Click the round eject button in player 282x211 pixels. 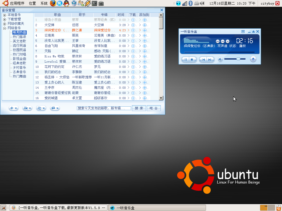tap(253, 59)
